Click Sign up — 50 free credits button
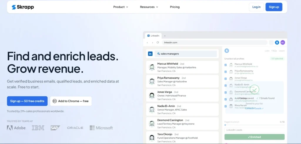 tap(27, 101)
